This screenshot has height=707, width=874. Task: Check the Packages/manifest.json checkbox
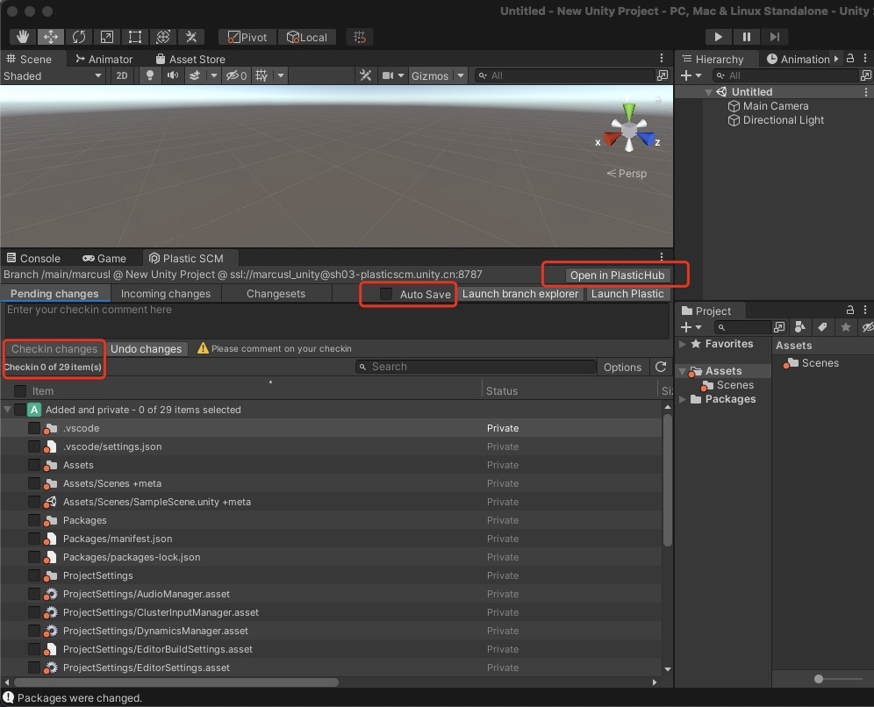[34, 539]
